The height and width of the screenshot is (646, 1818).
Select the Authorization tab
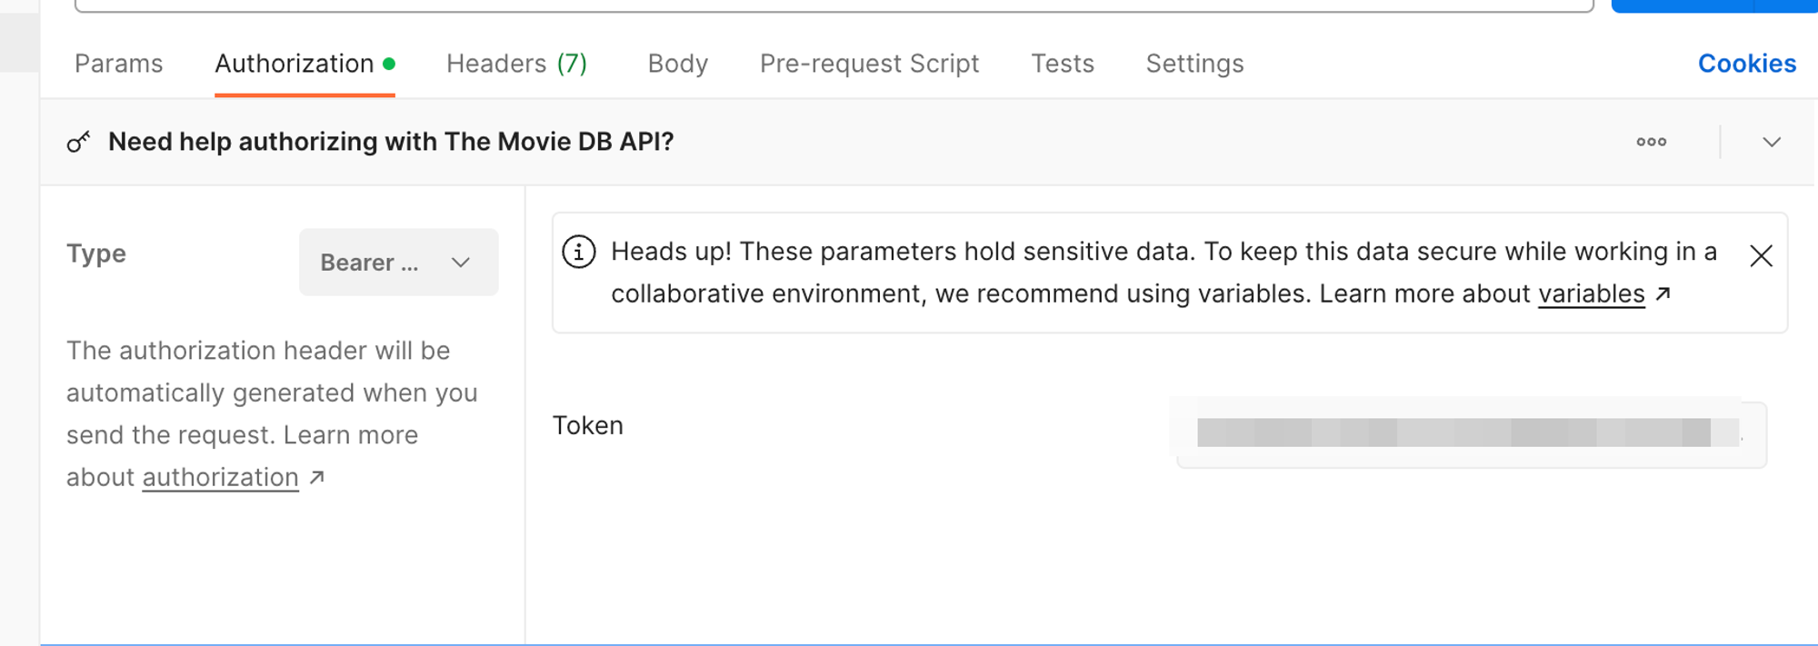coord(295,64)
